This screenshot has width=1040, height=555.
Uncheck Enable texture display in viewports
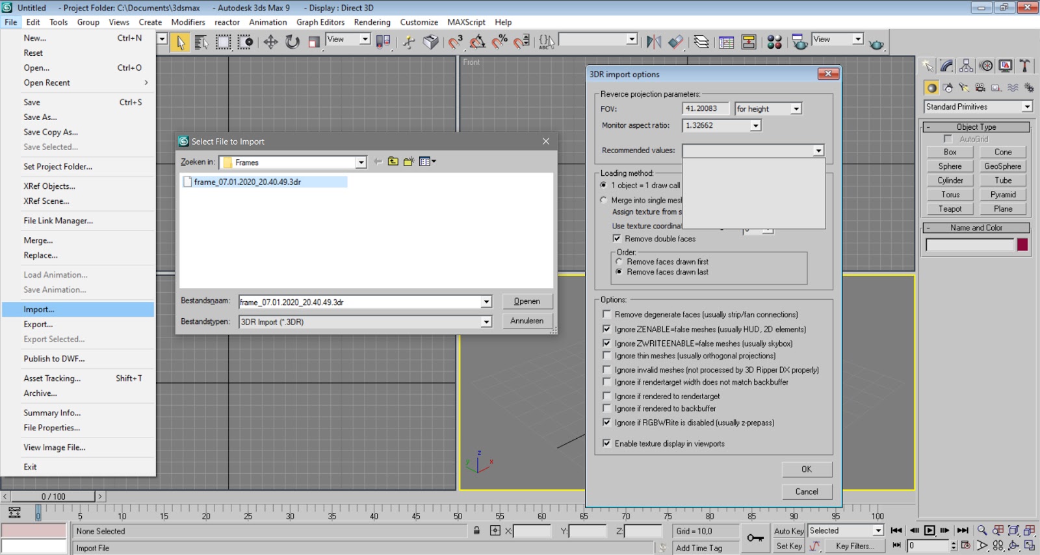tap(606, 444)
